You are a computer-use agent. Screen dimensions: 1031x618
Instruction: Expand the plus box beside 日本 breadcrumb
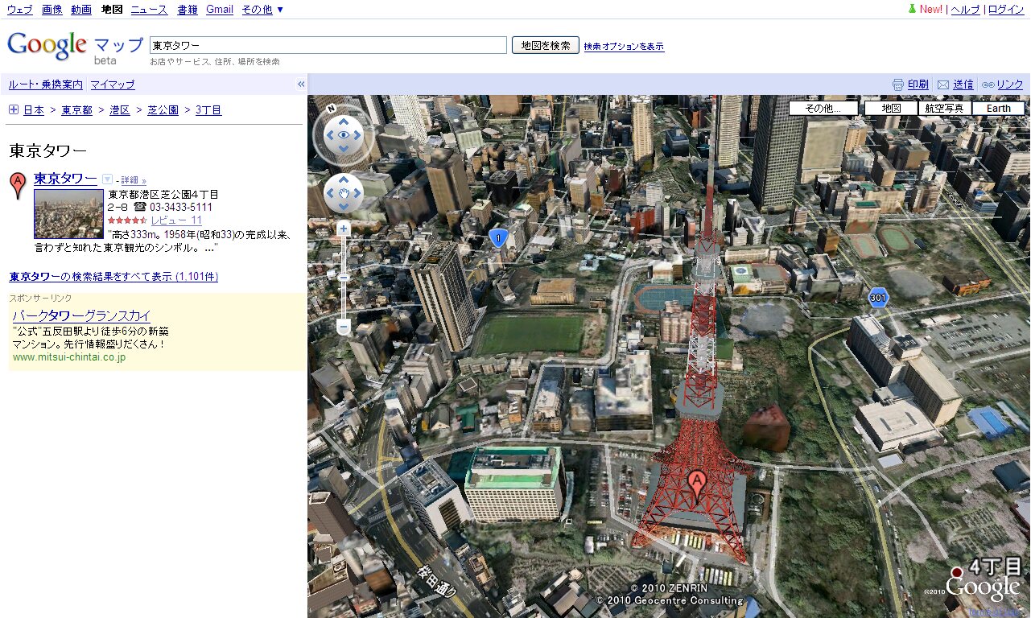[x=14, y=110]
